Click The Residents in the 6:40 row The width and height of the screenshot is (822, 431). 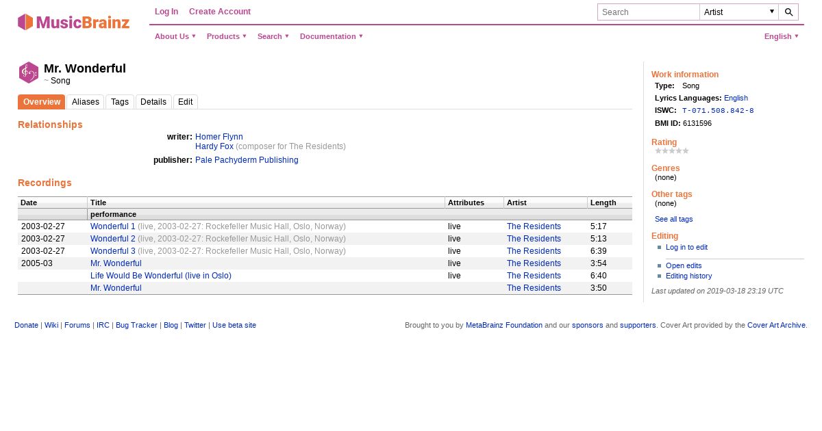[x=534, y=276]
